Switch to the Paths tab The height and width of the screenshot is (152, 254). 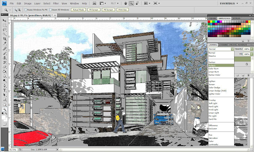[x=233, y=45]
